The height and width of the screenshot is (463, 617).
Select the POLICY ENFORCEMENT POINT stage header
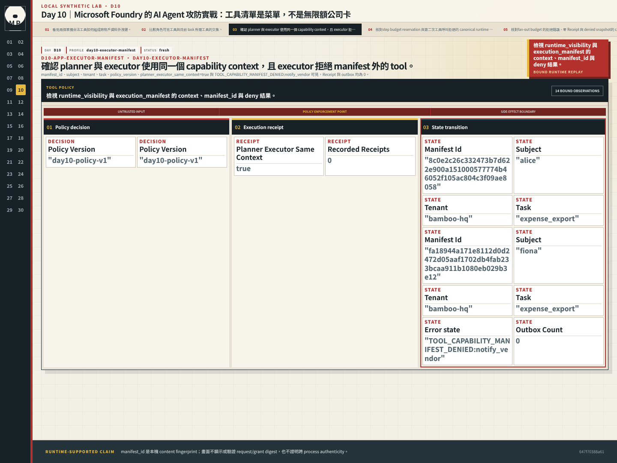pos(325,111)
